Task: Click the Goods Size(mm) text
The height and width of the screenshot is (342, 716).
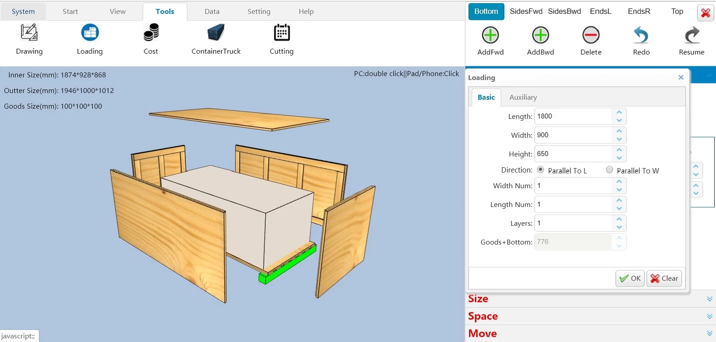Action: [x=53, y=106]
